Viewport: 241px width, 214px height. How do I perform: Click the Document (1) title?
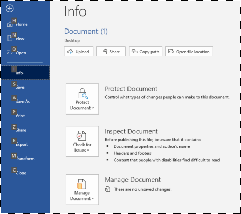(86, 32)
